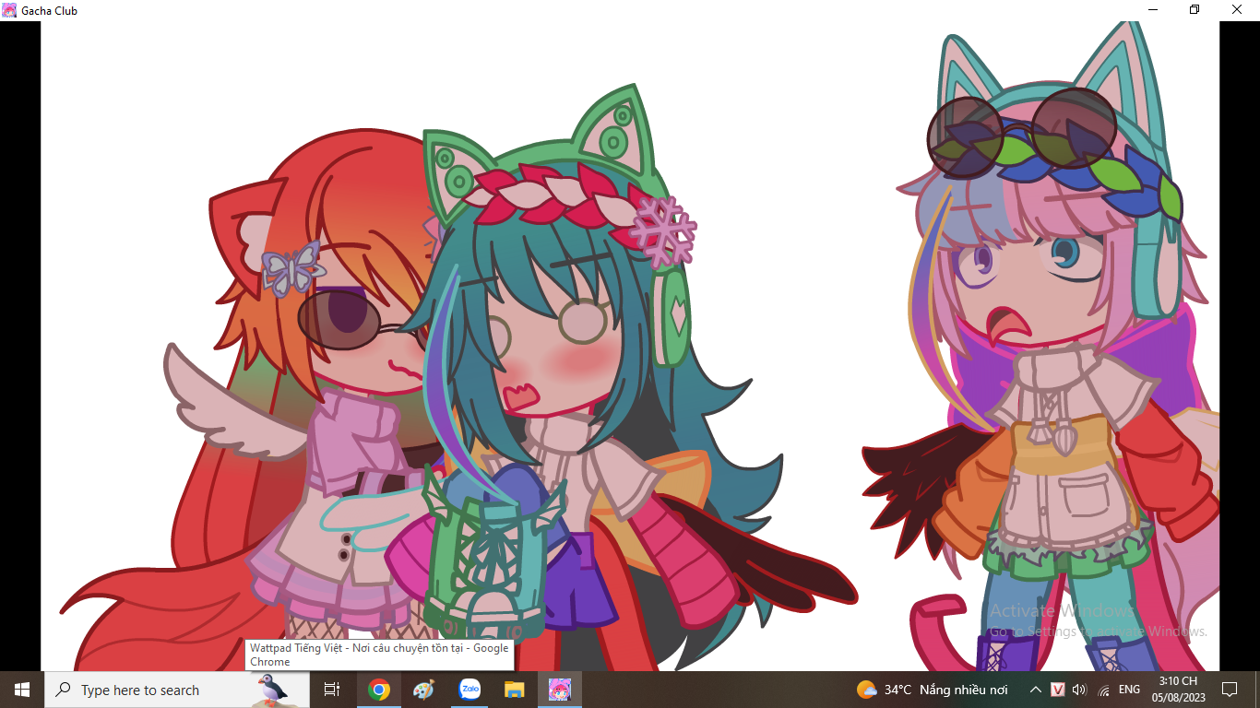
Task: Minimize the Gacha Club window
Action: [1153, 10]
